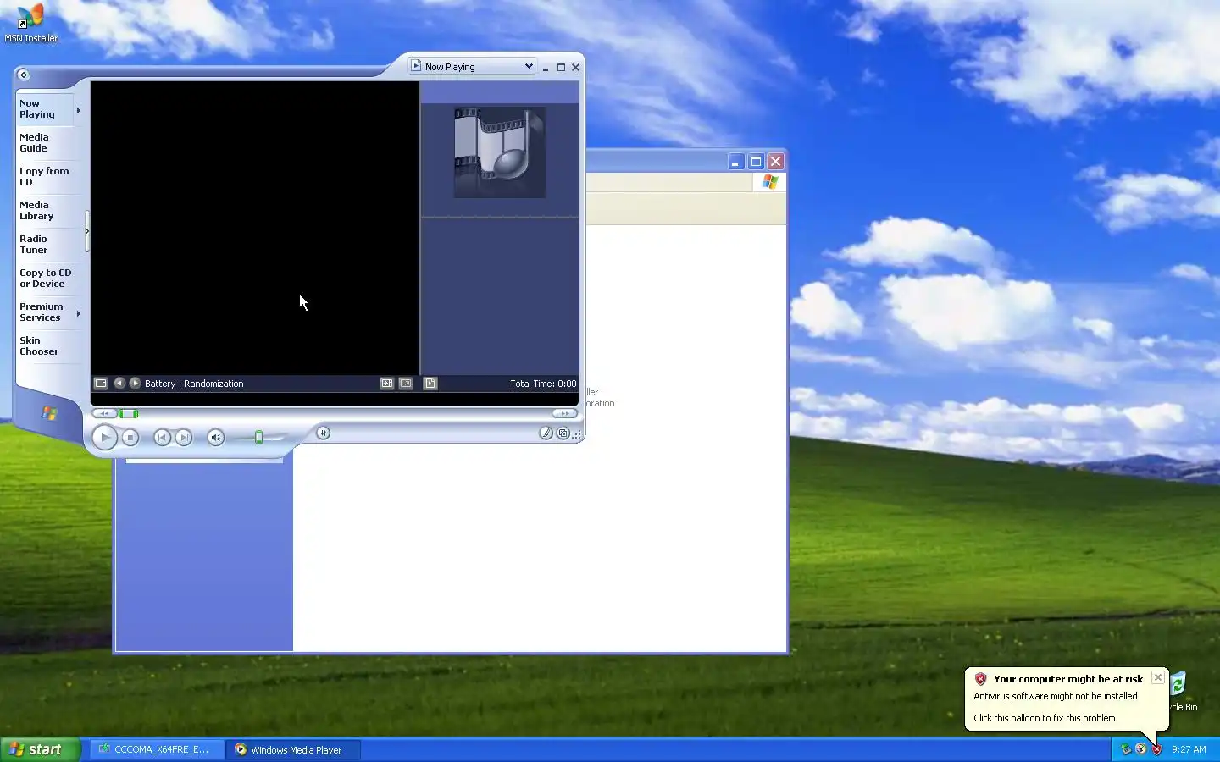Image resolution: width=1220 pixels, height=762 pixels.
Task: Click the Battery : Randomization visualization label
Action: point(194,384)
